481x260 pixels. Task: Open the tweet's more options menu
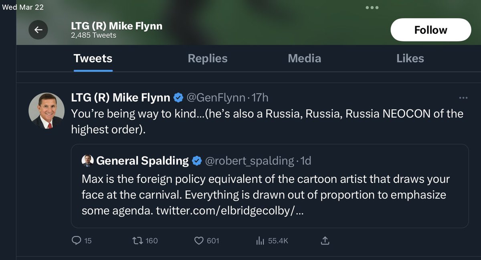(x=463, y=97)
